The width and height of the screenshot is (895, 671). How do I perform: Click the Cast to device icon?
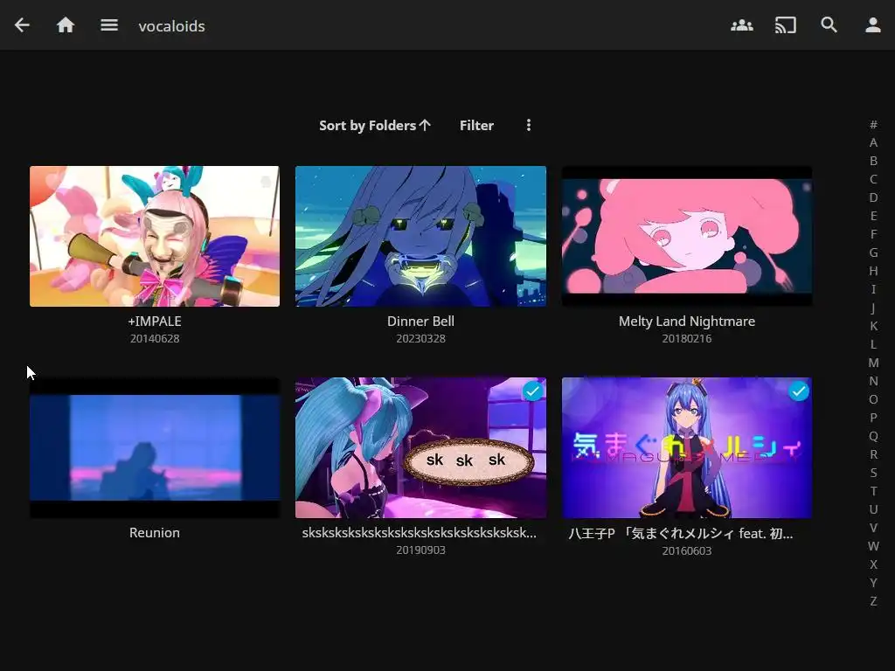click(x=786, y=25)
